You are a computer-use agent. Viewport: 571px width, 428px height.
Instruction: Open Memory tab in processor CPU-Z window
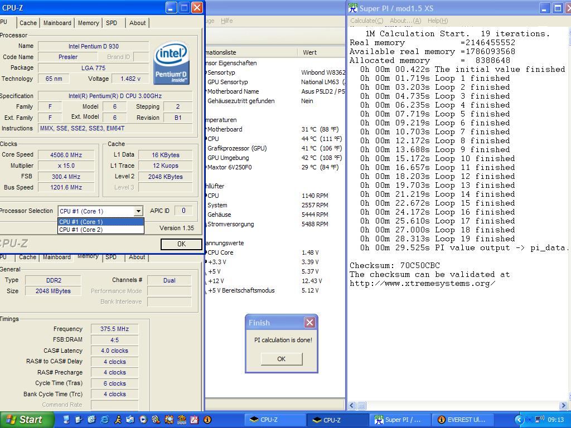coord(89,23)
